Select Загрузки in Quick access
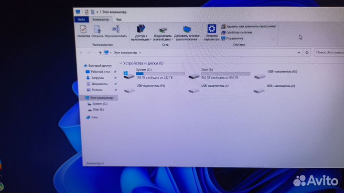 click(x=97, y=78)
